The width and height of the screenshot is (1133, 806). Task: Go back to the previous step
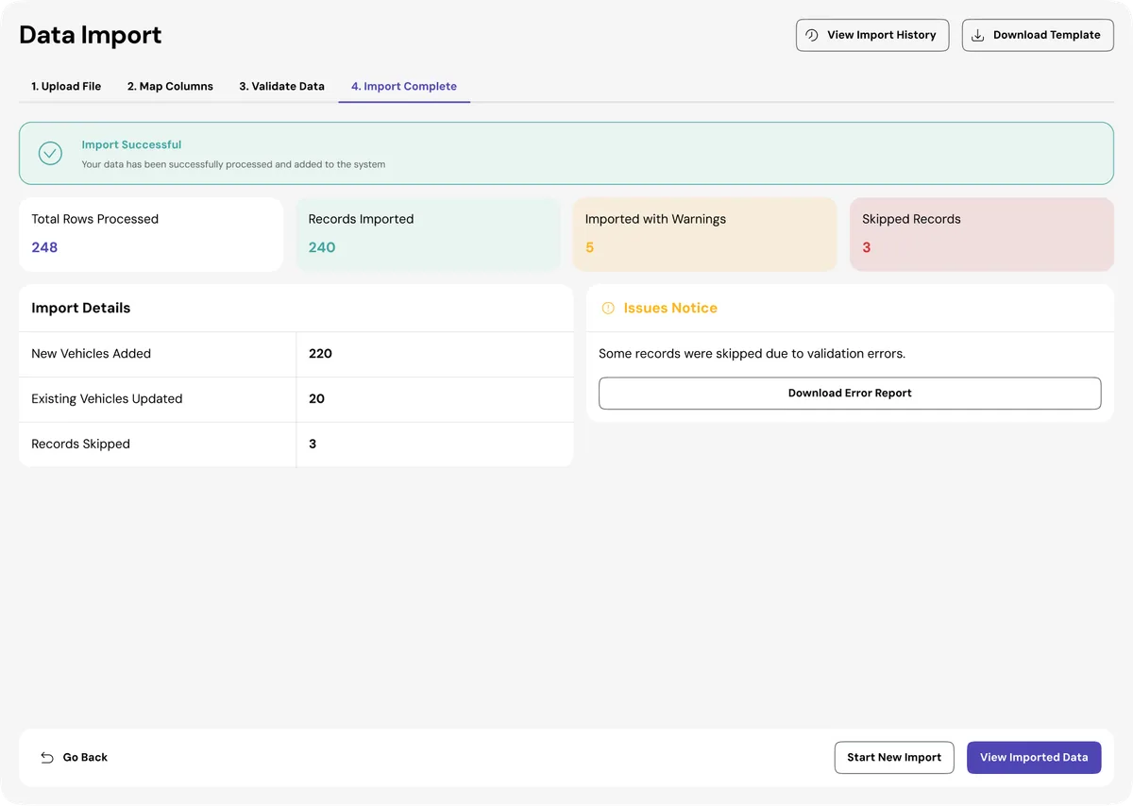[85, 757]
